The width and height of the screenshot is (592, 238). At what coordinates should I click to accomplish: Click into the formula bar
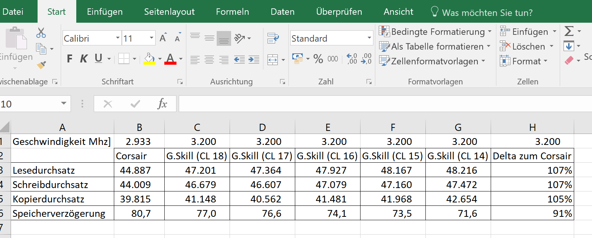coord(385,104)
